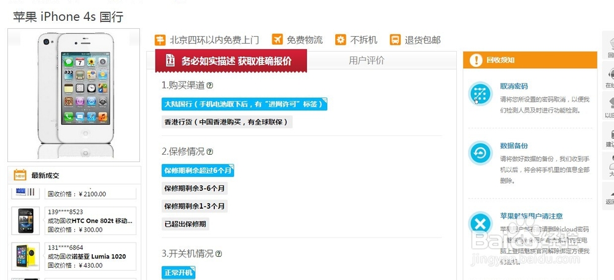
Task: Click the 免费物流 label
Action: point(305,40)
